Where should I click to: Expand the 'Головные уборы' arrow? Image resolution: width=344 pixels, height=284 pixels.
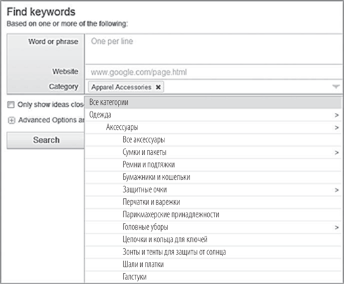click(x=337, y=227)
